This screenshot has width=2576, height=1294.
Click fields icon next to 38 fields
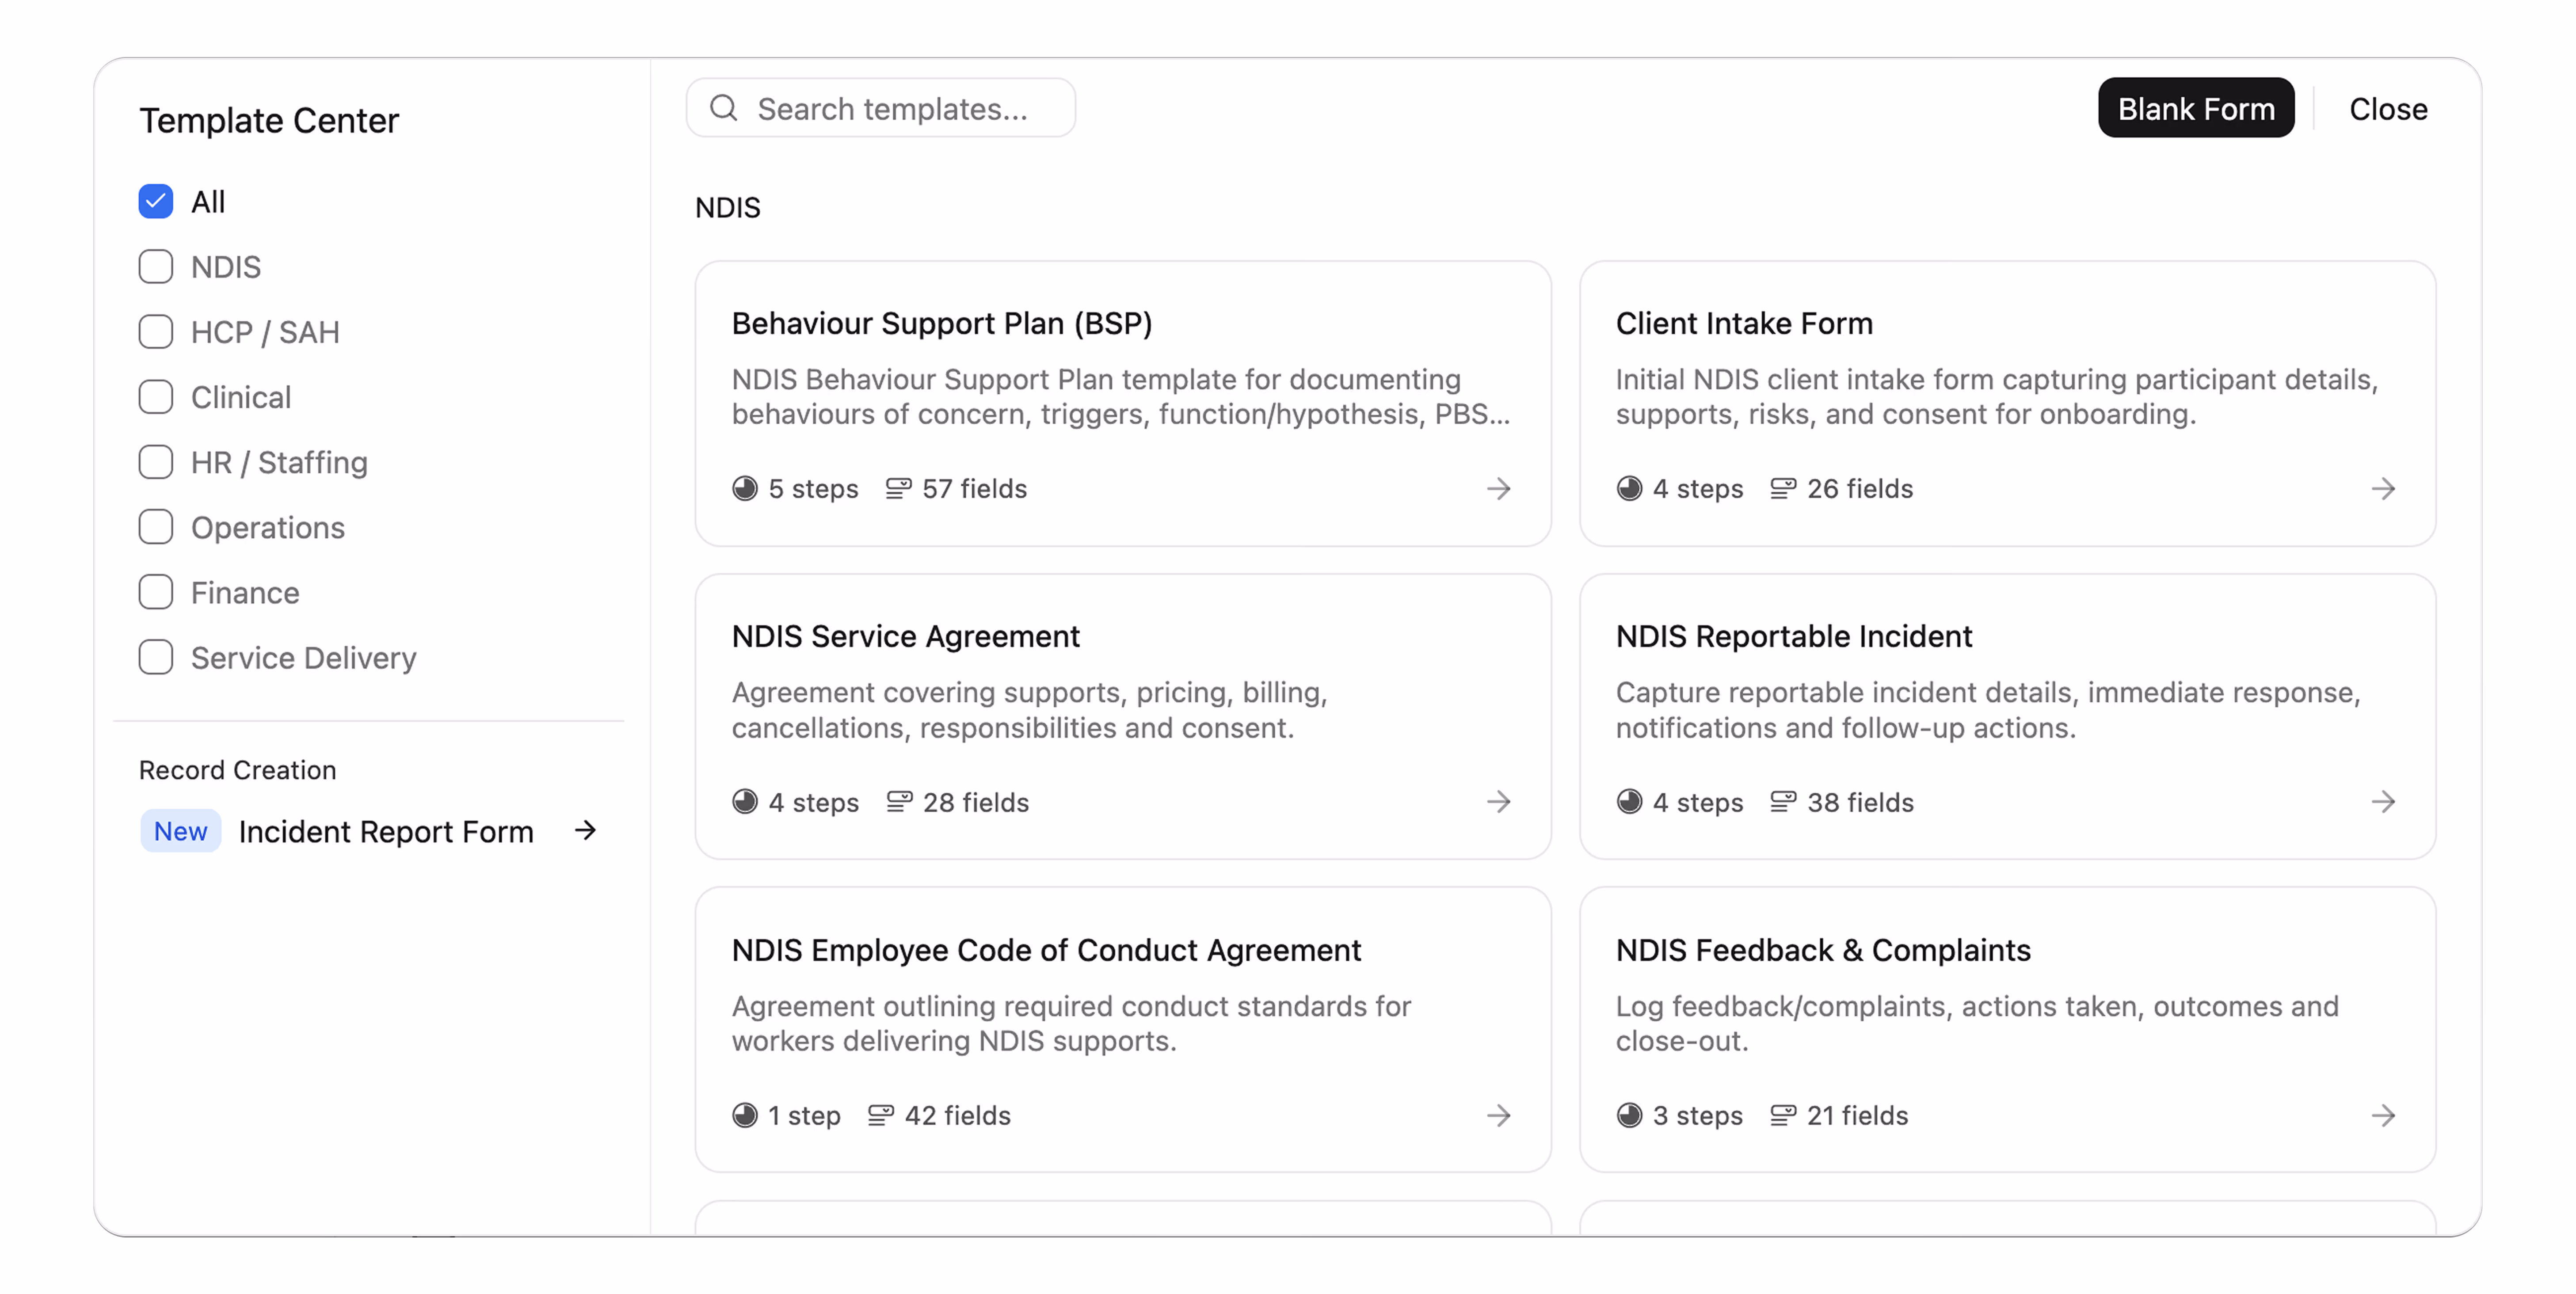pyautogui.click(x=1783, y=802)
